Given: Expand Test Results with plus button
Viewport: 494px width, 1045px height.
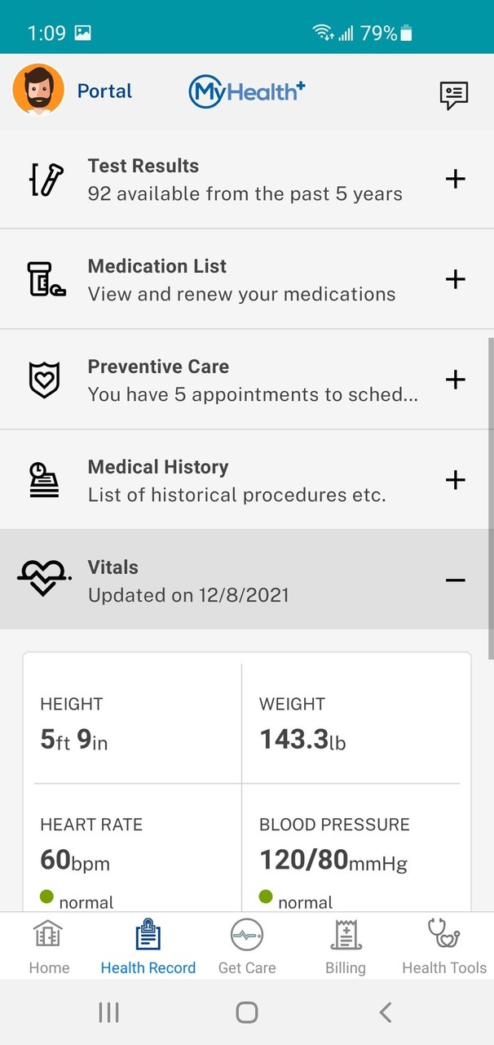Looking at the screenshot, I should 456,179.
